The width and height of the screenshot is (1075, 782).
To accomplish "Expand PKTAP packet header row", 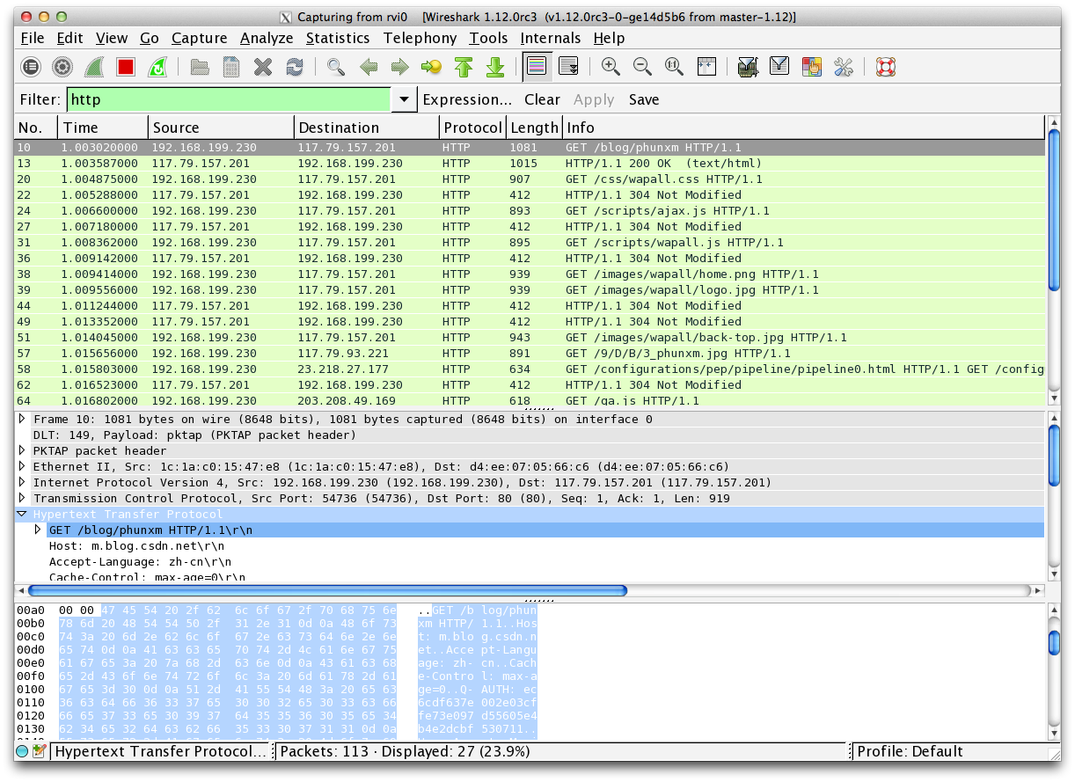I will (x=23, y=450).
